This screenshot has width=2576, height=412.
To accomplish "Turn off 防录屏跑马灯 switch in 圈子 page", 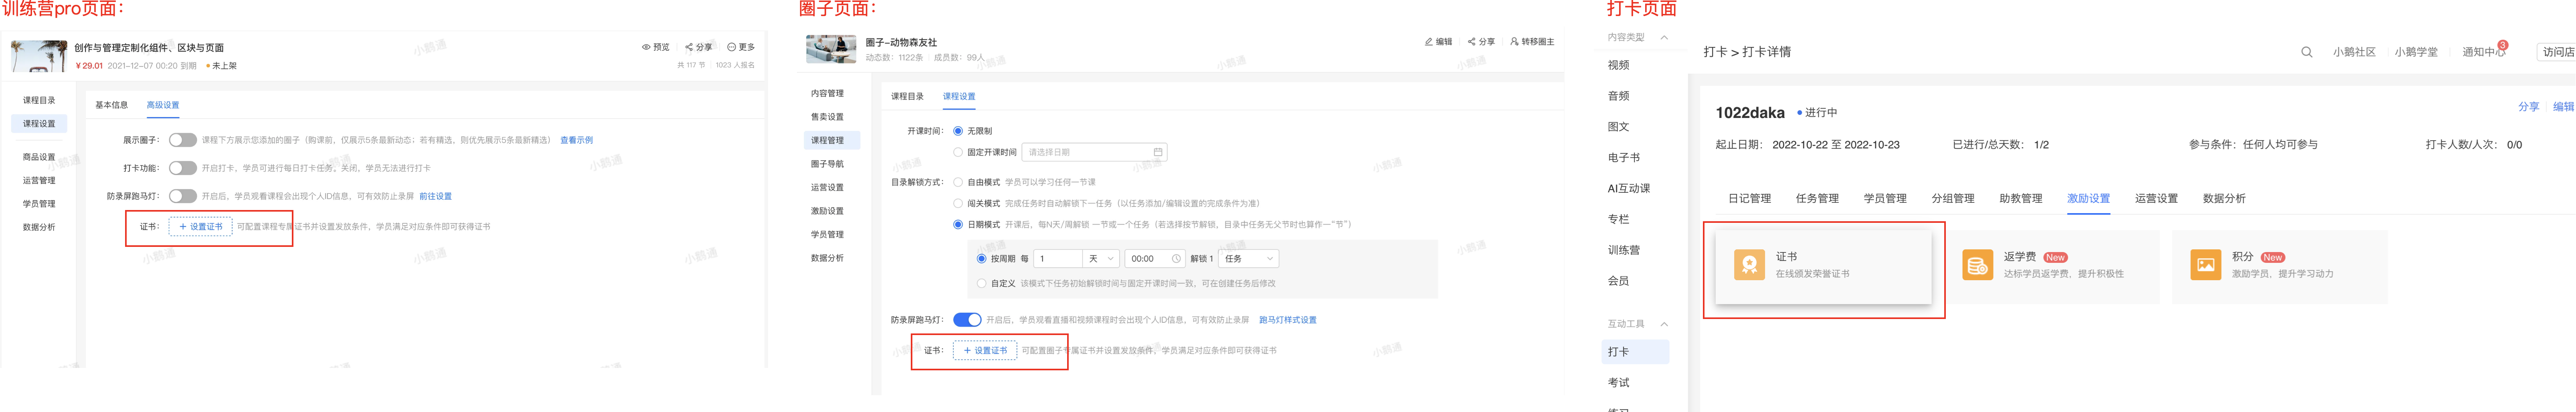I will (x=967, y=320).
